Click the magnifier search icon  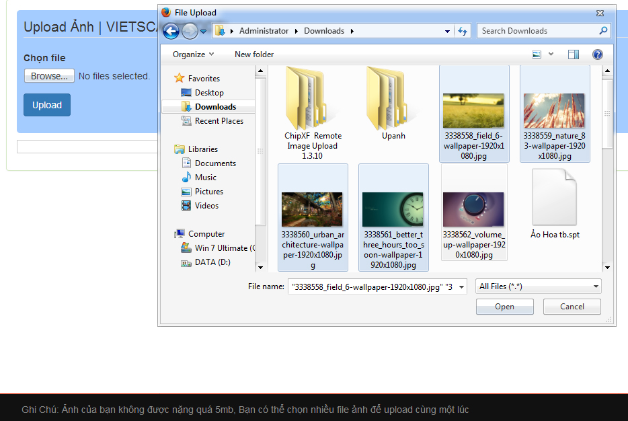coord(603,30)
